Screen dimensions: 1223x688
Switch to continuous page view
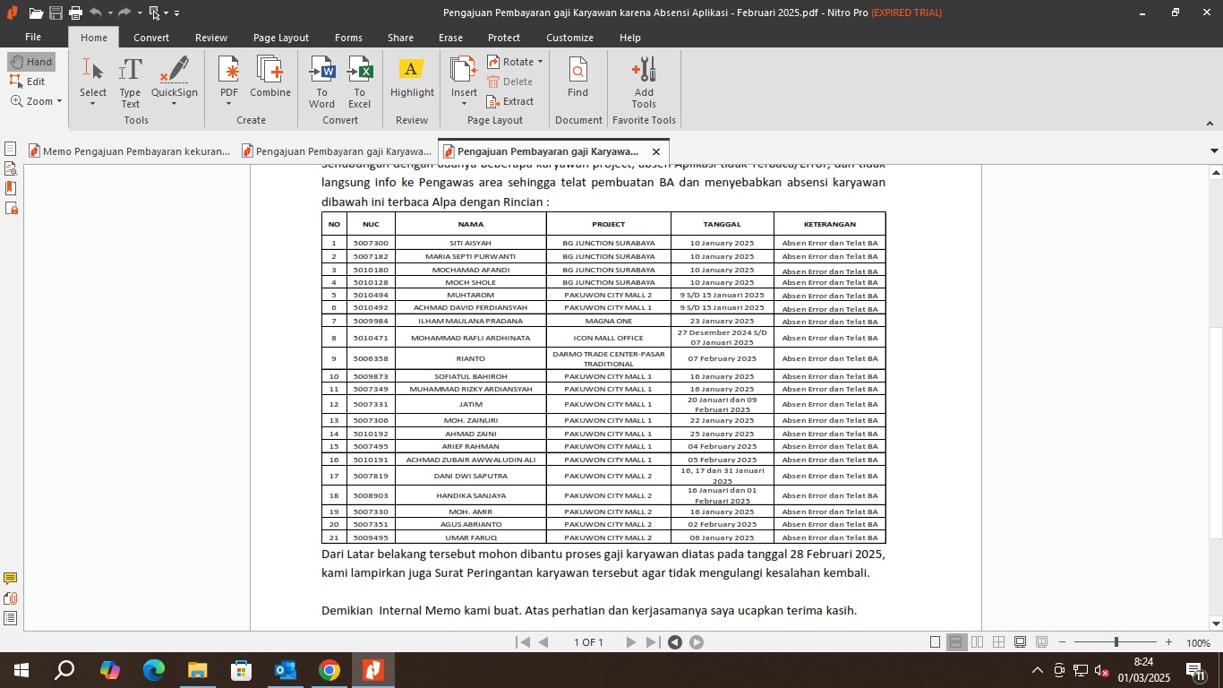pyautogui.click(x=956, y=642)
